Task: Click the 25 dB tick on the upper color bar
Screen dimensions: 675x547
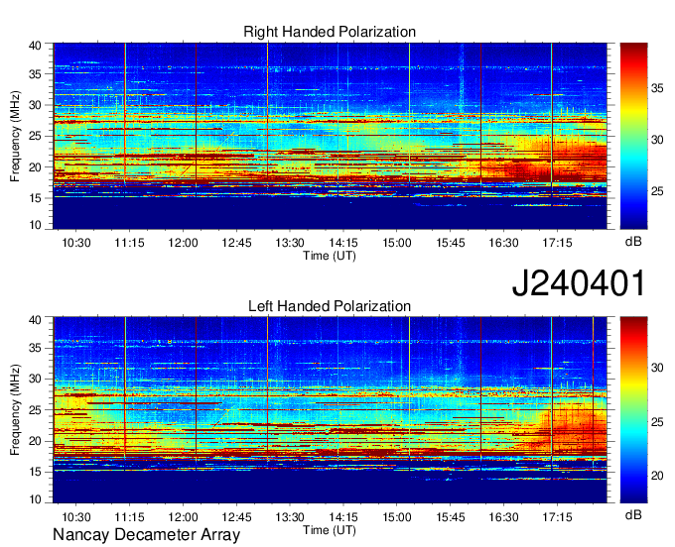Action: pyautogui.click(x=657, y=191)
